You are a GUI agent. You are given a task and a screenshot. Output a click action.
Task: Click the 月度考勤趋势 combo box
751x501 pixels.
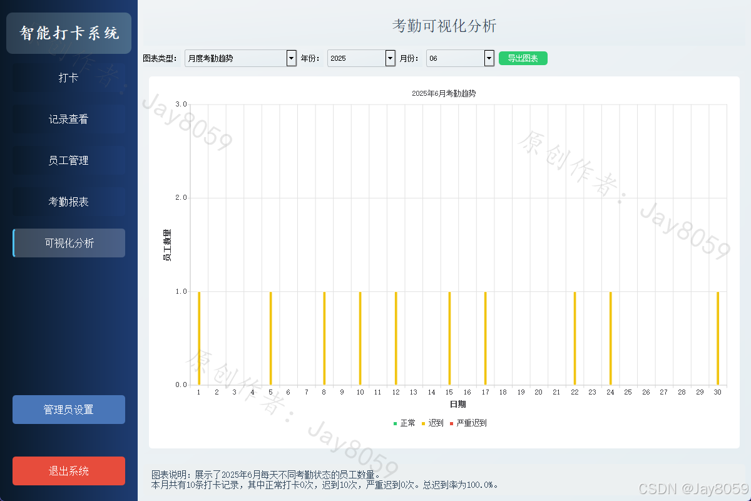(x=241, y=58)
